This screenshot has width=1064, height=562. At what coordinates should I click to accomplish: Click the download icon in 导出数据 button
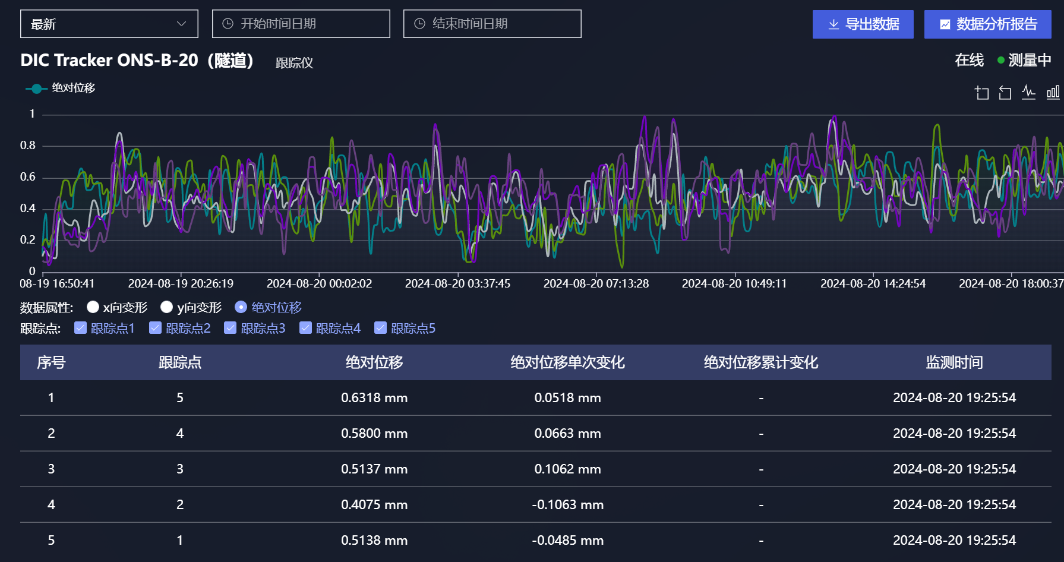(833, 24)
